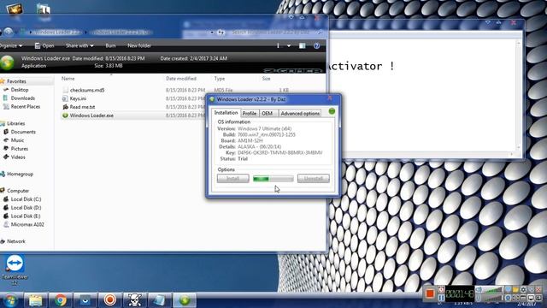Open Network in the navigation pane
Image resolution: width=547 pixels, height=308 pixels.
point(16,241)
